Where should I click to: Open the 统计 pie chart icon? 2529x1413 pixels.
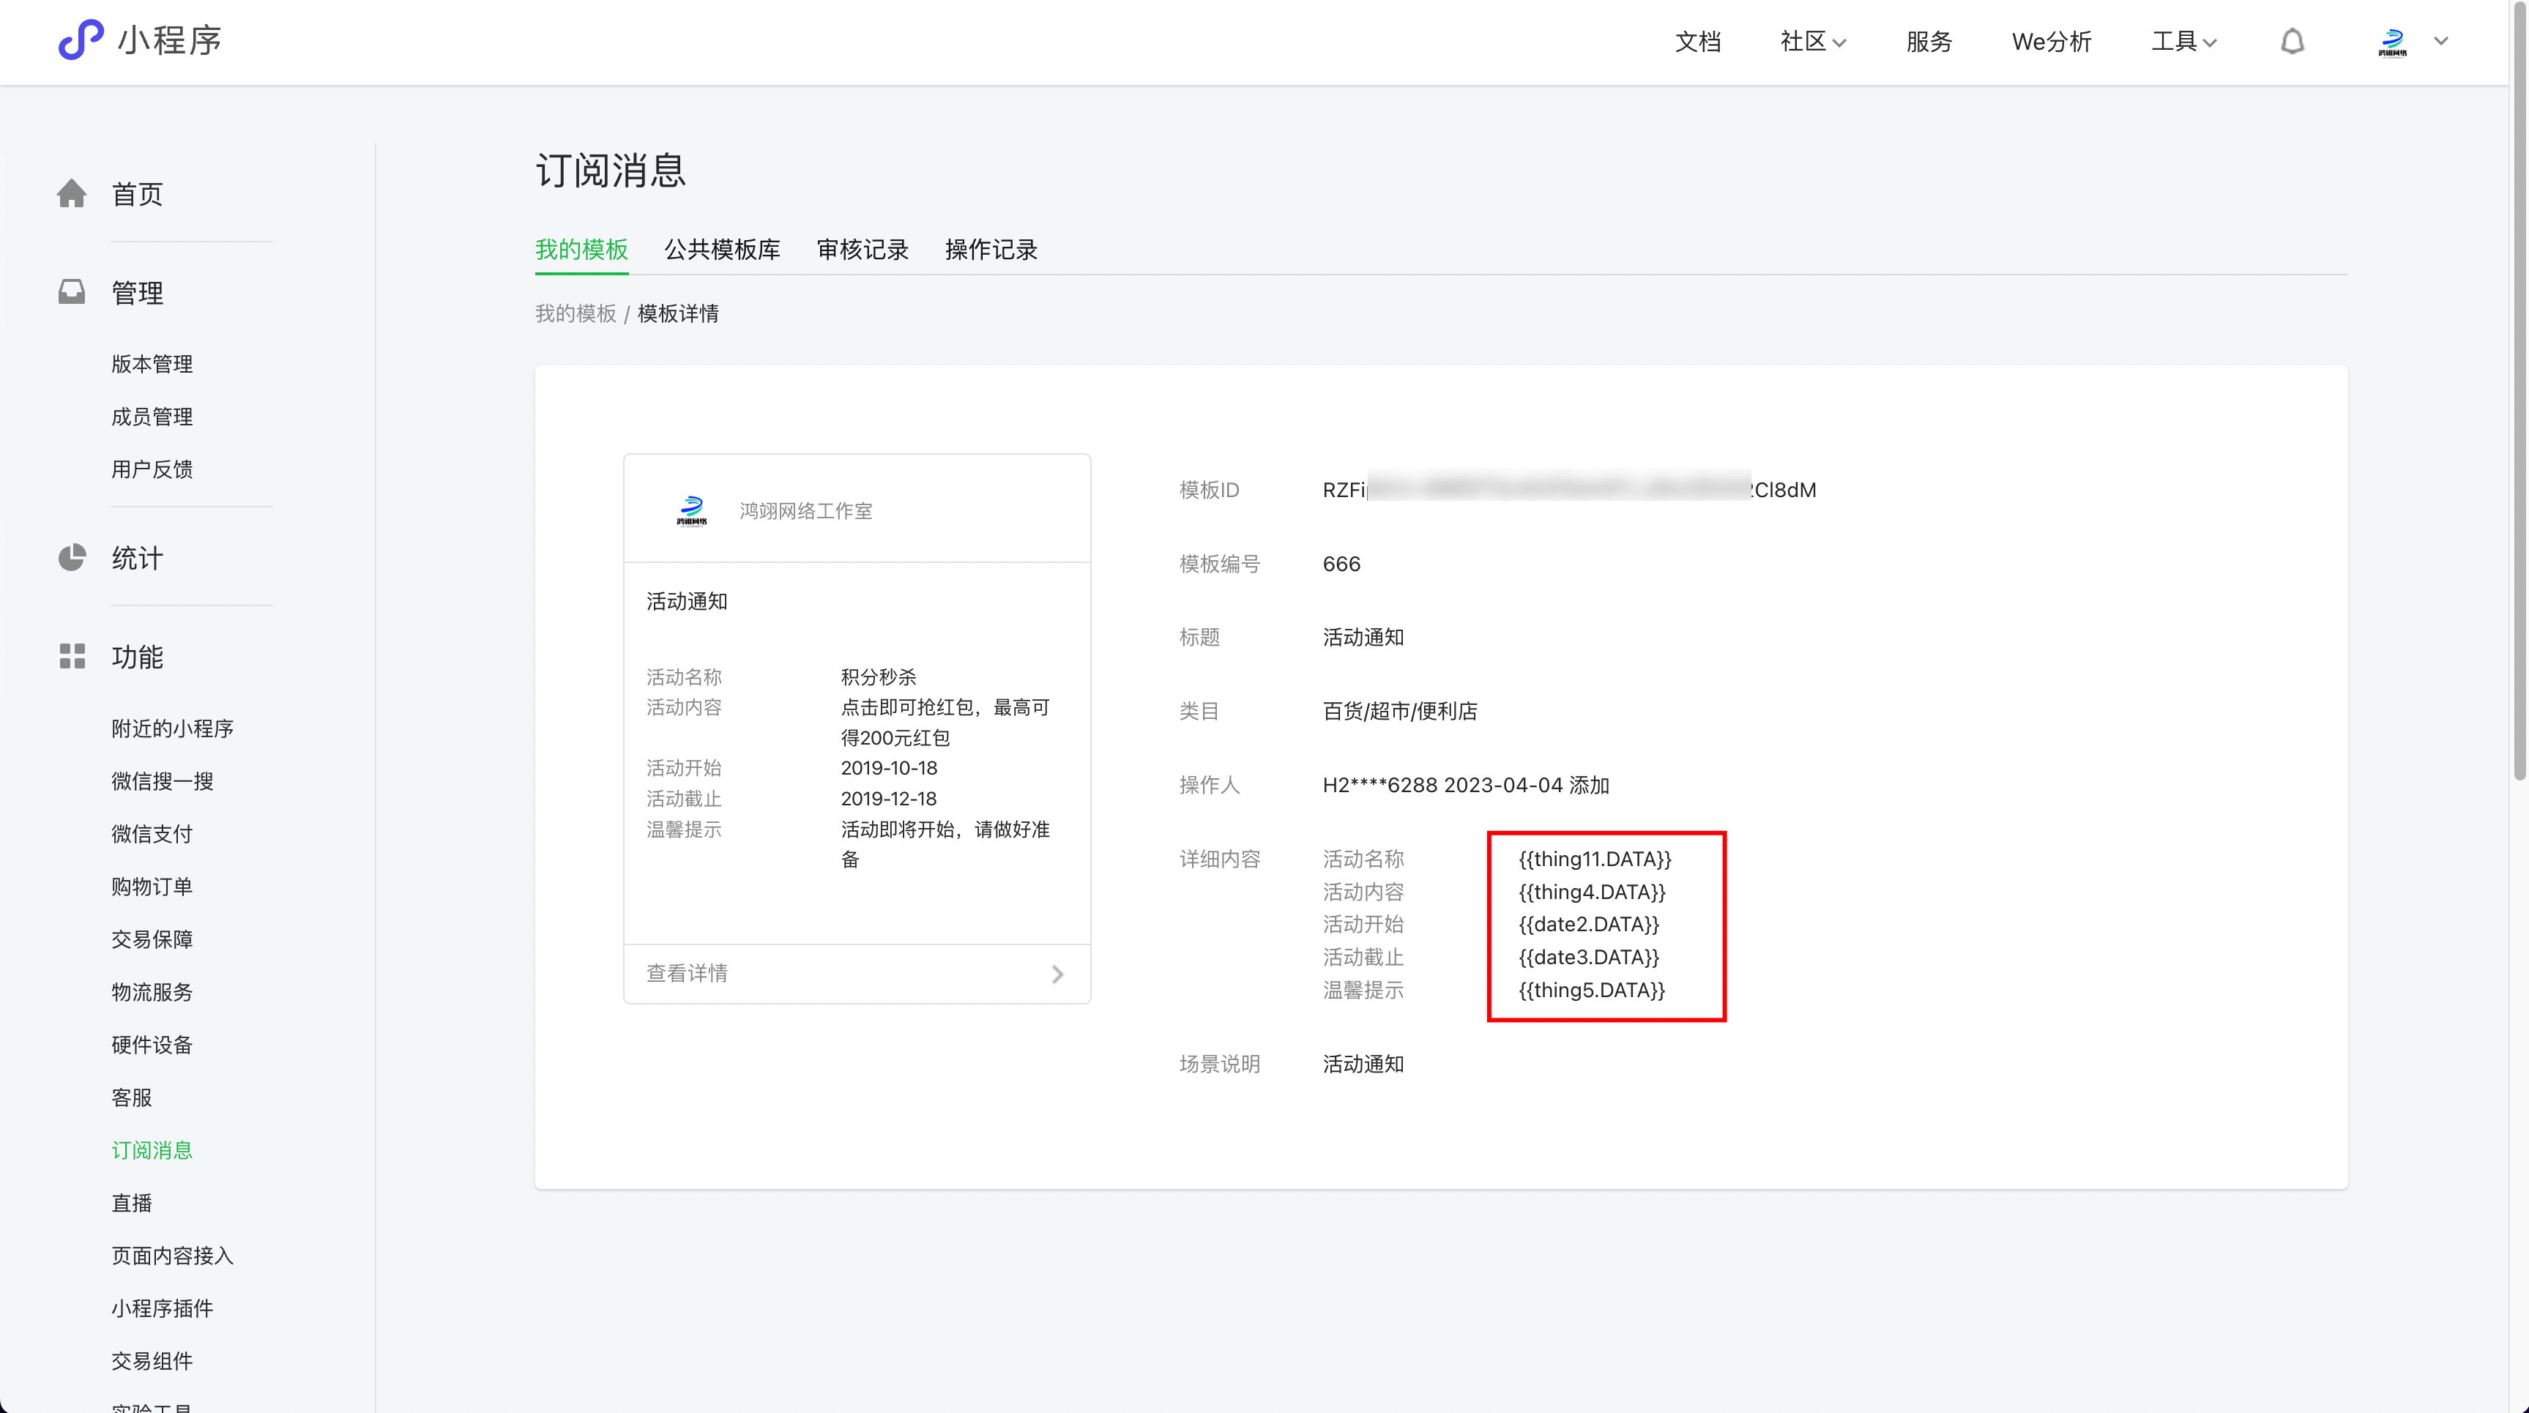(x=72, y=558)
